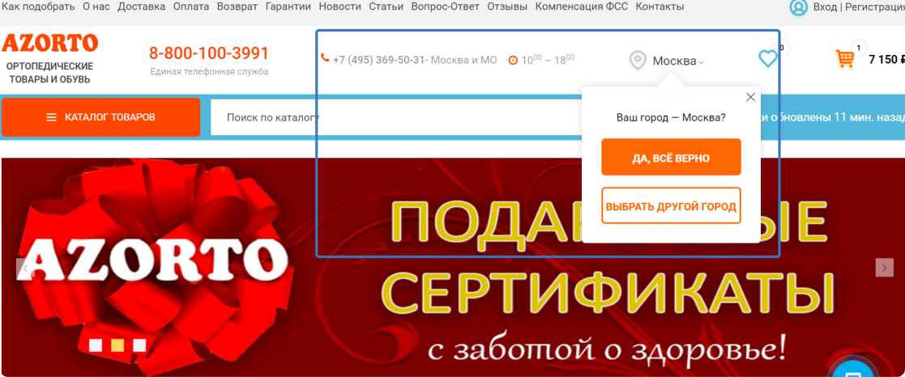
Task: Click the orange phone handset icon
Action: pos(325,58)
